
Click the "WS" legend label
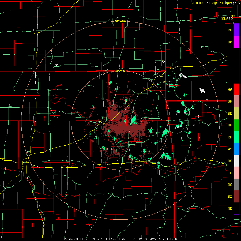(230, 149)
